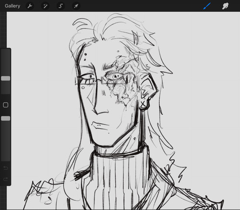Tap the square Modify button in sidebar

[6, 105]
